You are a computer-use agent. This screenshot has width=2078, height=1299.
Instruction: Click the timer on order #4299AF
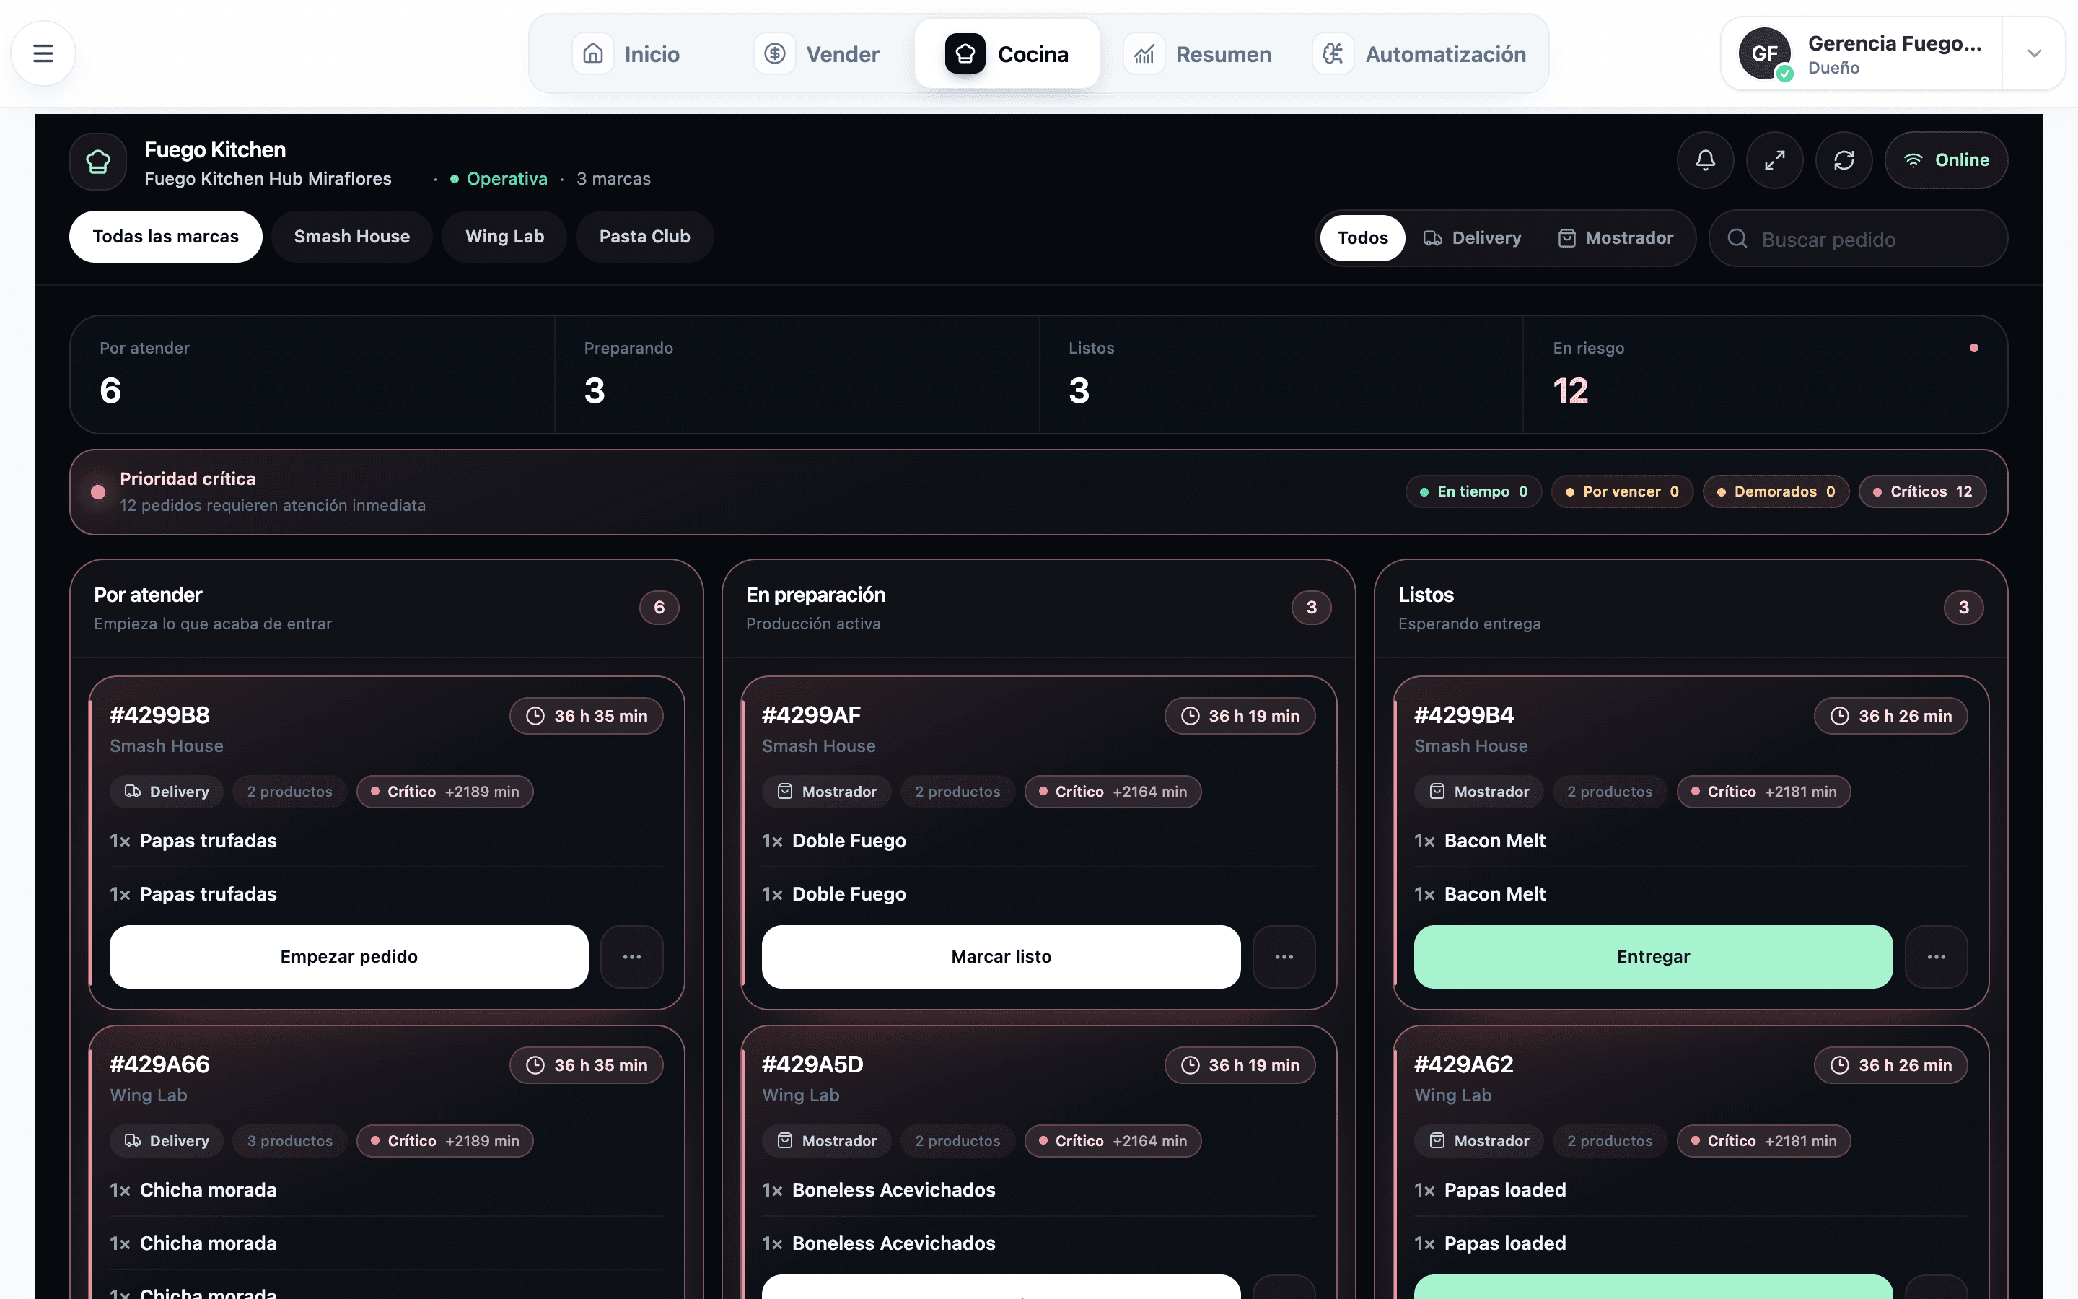[x=1240, y=716]
